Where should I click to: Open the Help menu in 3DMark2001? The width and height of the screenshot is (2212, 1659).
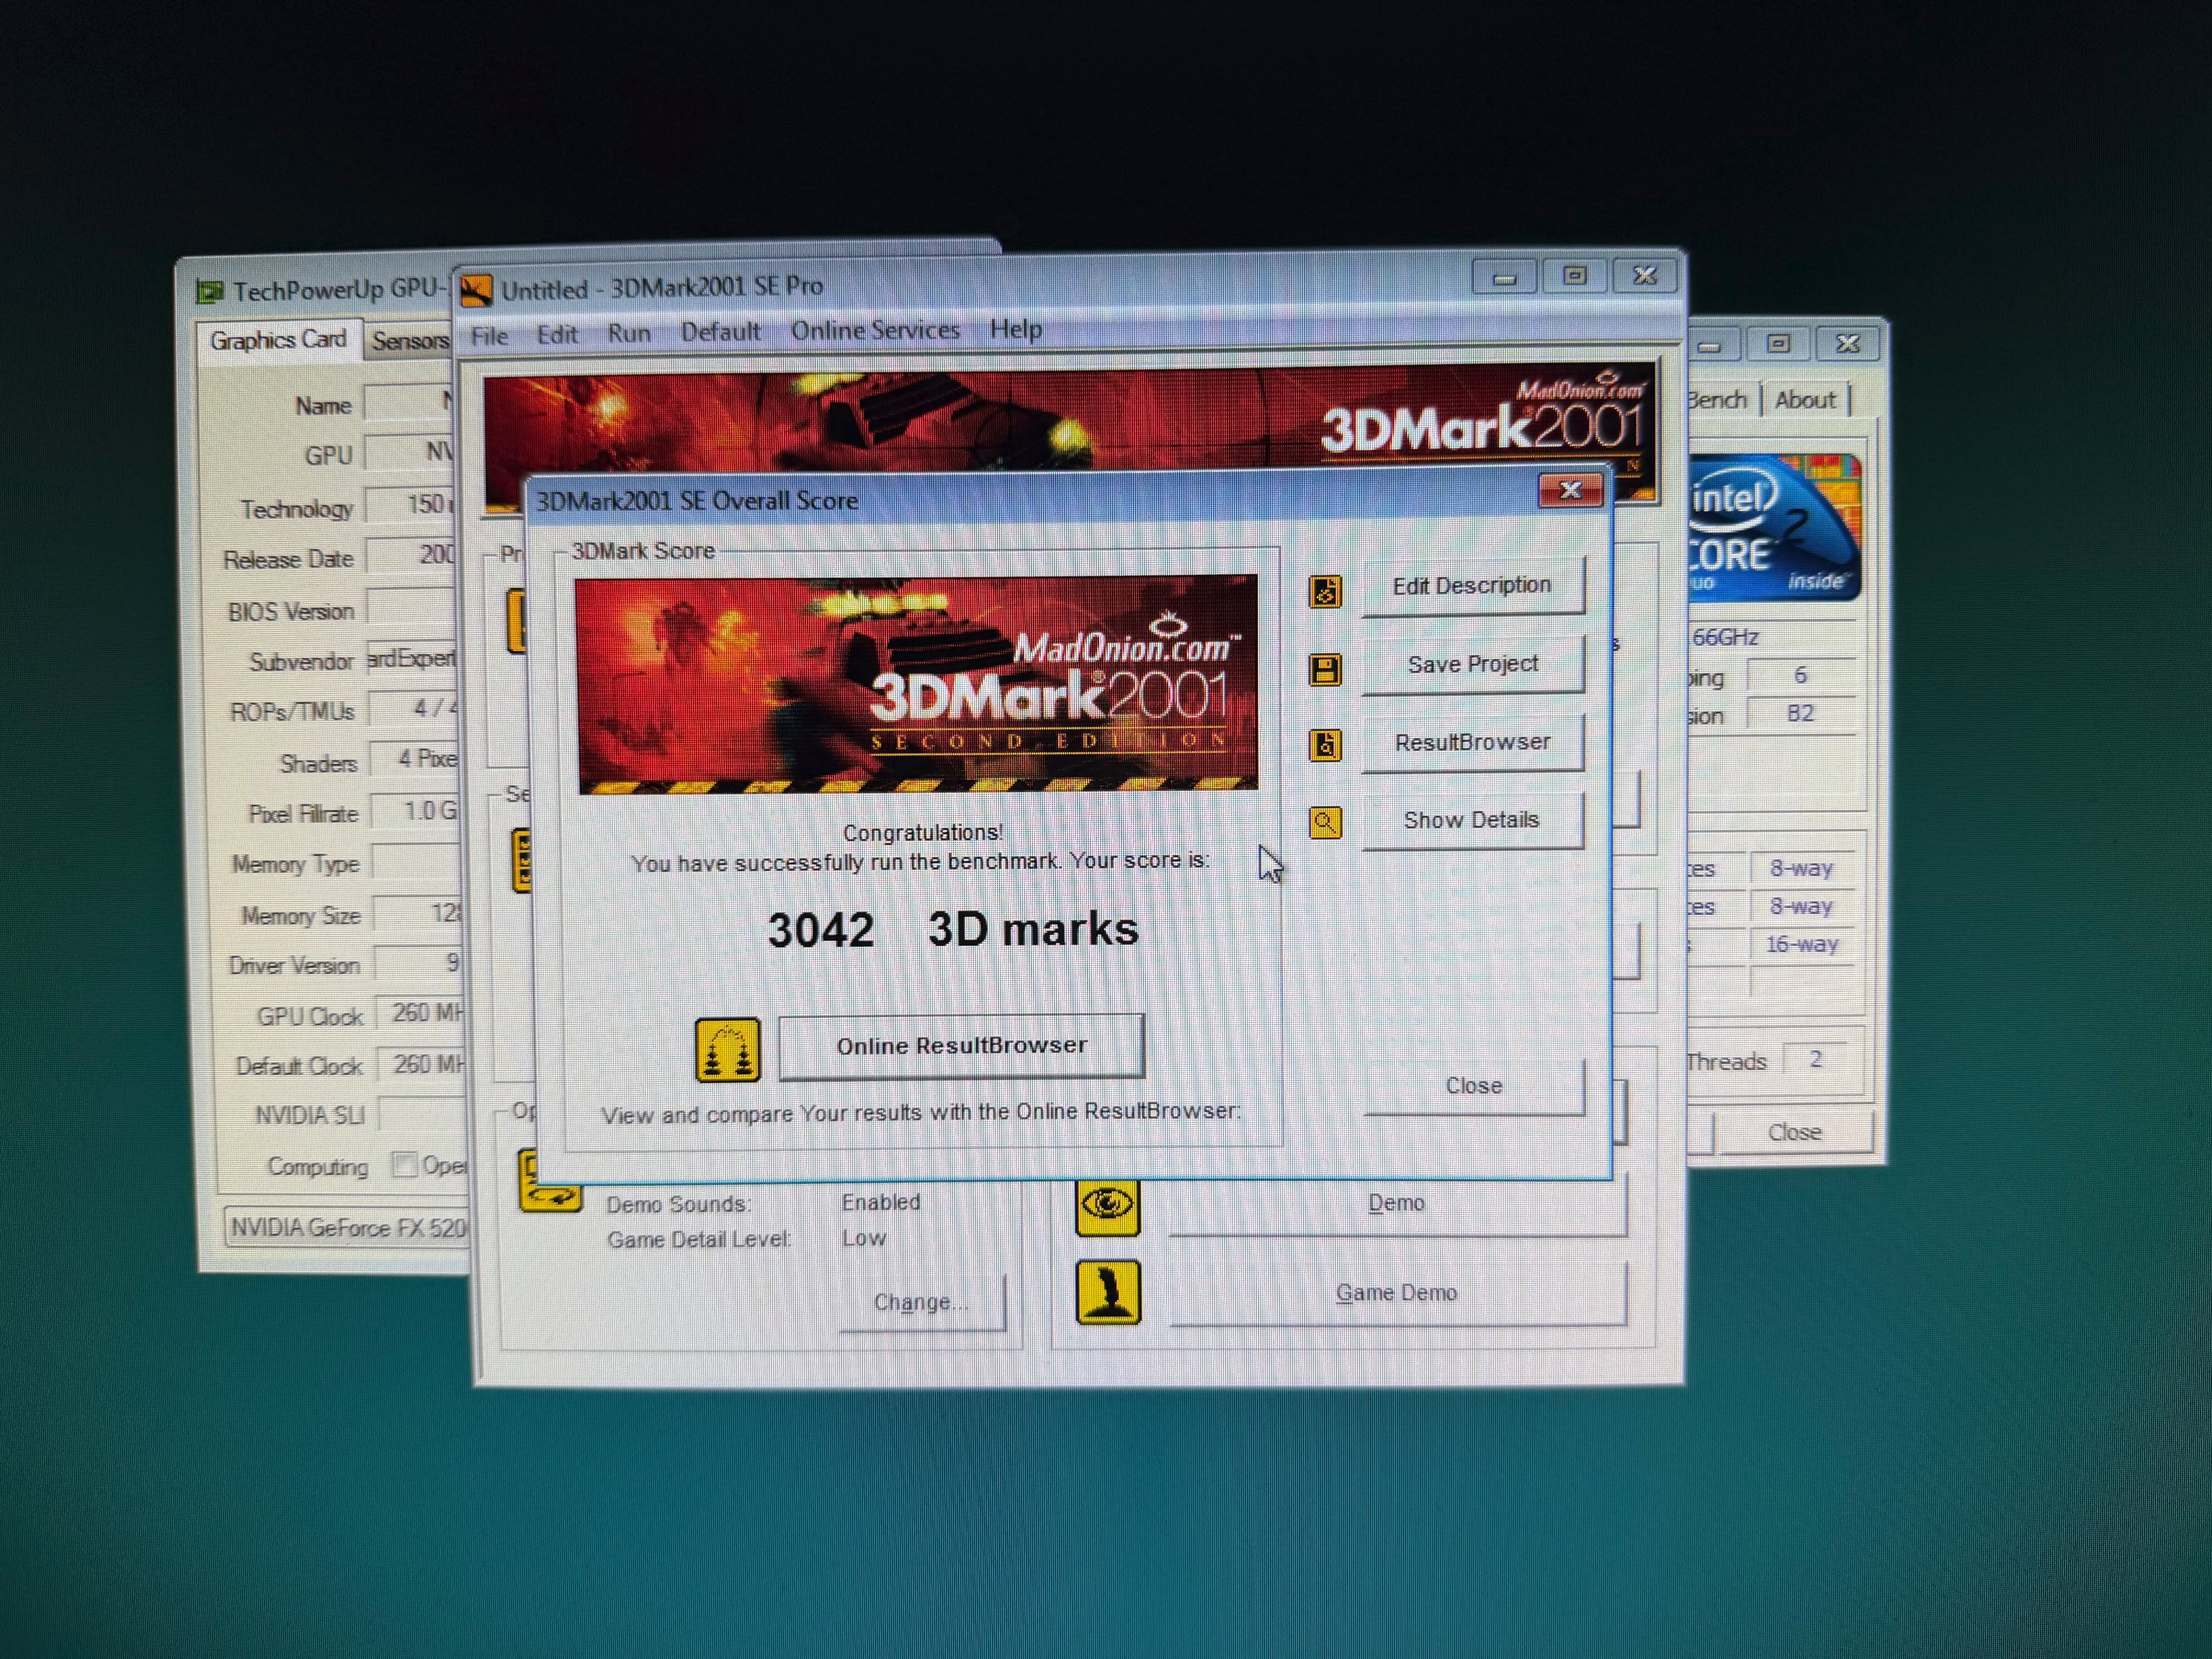(1016, 329)
